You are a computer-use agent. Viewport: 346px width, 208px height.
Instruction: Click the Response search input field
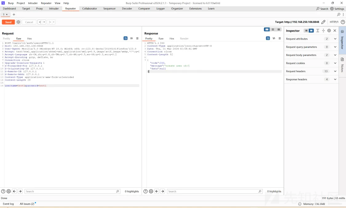coord(215,191)
